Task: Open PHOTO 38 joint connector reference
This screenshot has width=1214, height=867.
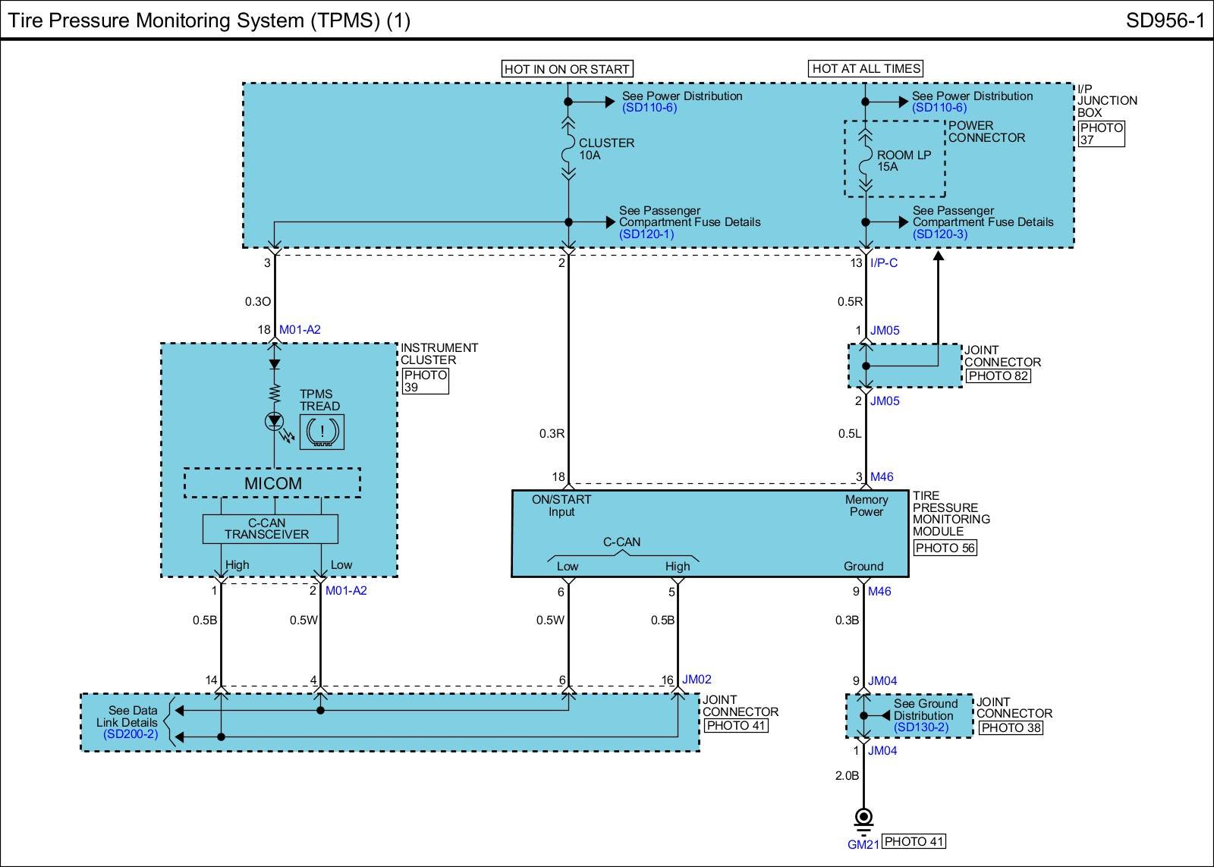Action: (1010, 728)
